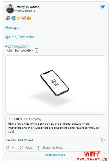The height and width of the screenshot is (162, 110).
Task: Click the @Heir_Company mention in tweet
Action: pos(19,37)
